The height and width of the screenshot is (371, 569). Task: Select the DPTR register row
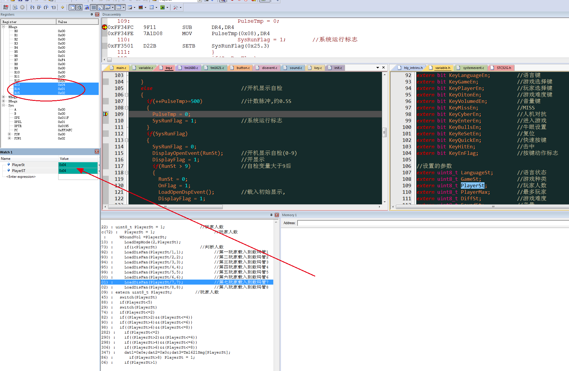coord(50,126)
